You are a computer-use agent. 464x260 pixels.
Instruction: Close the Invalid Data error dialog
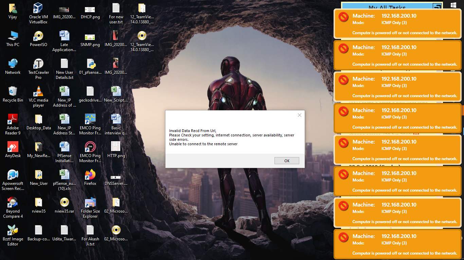point(299,115)
